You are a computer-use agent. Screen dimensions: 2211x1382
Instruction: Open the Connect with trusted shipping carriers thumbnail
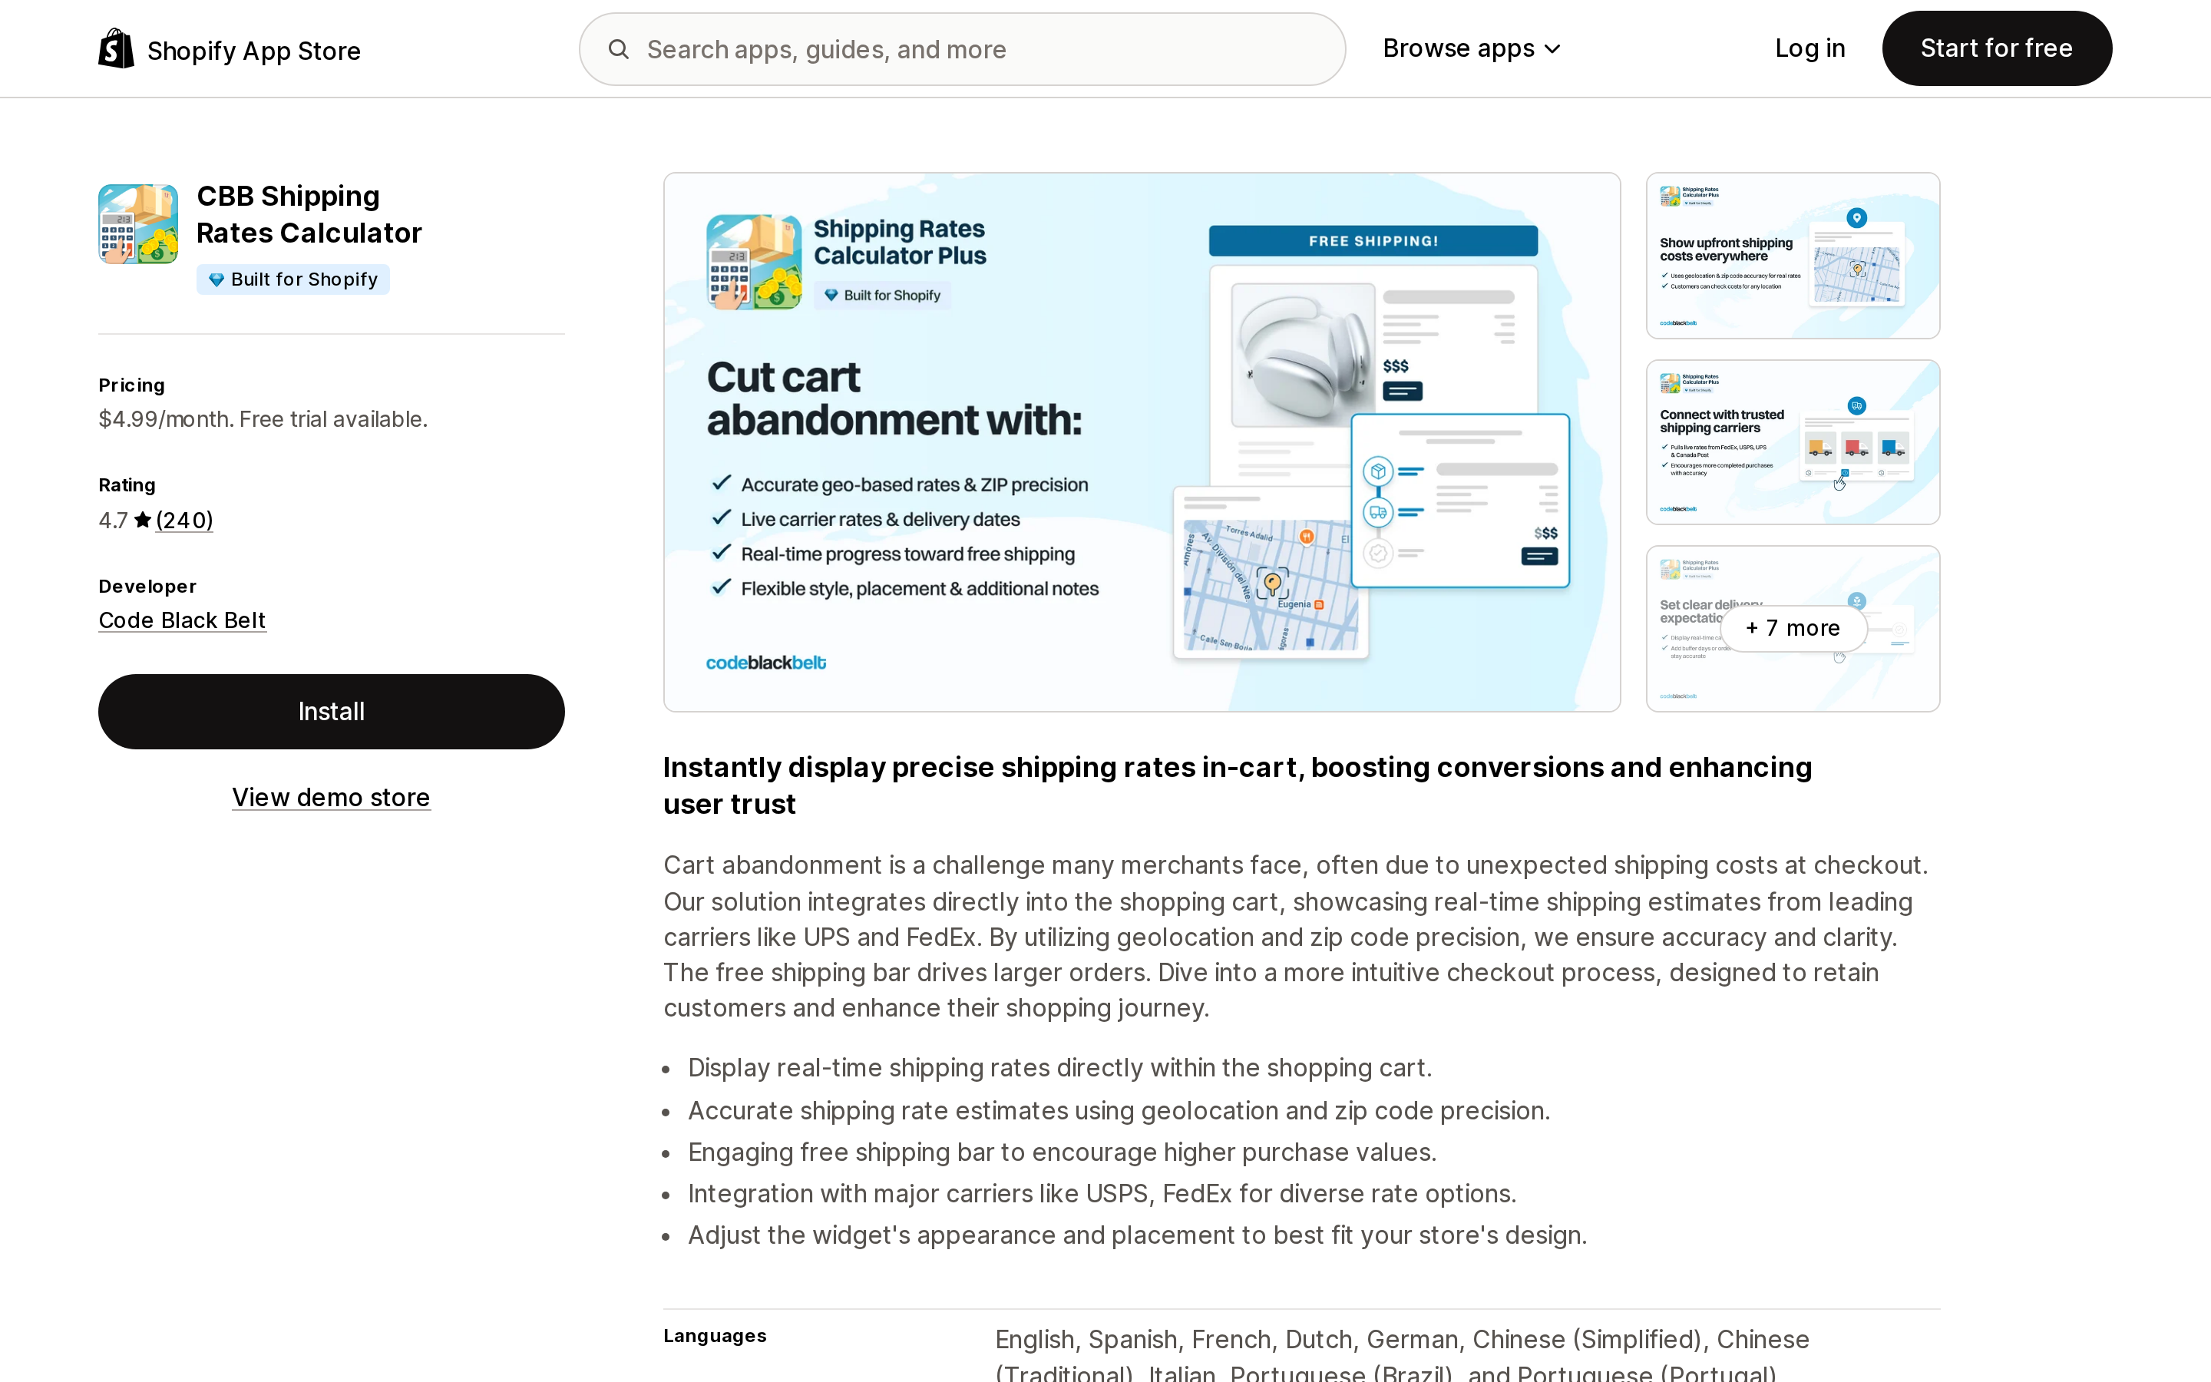click(x=1793, y=442)
